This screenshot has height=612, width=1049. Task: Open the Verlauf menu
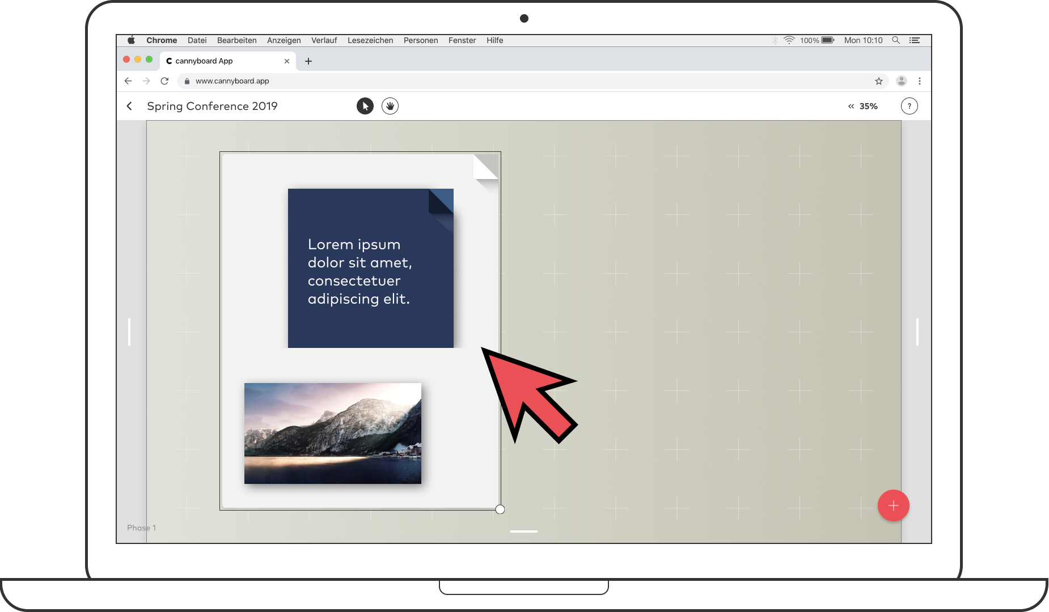324,40
